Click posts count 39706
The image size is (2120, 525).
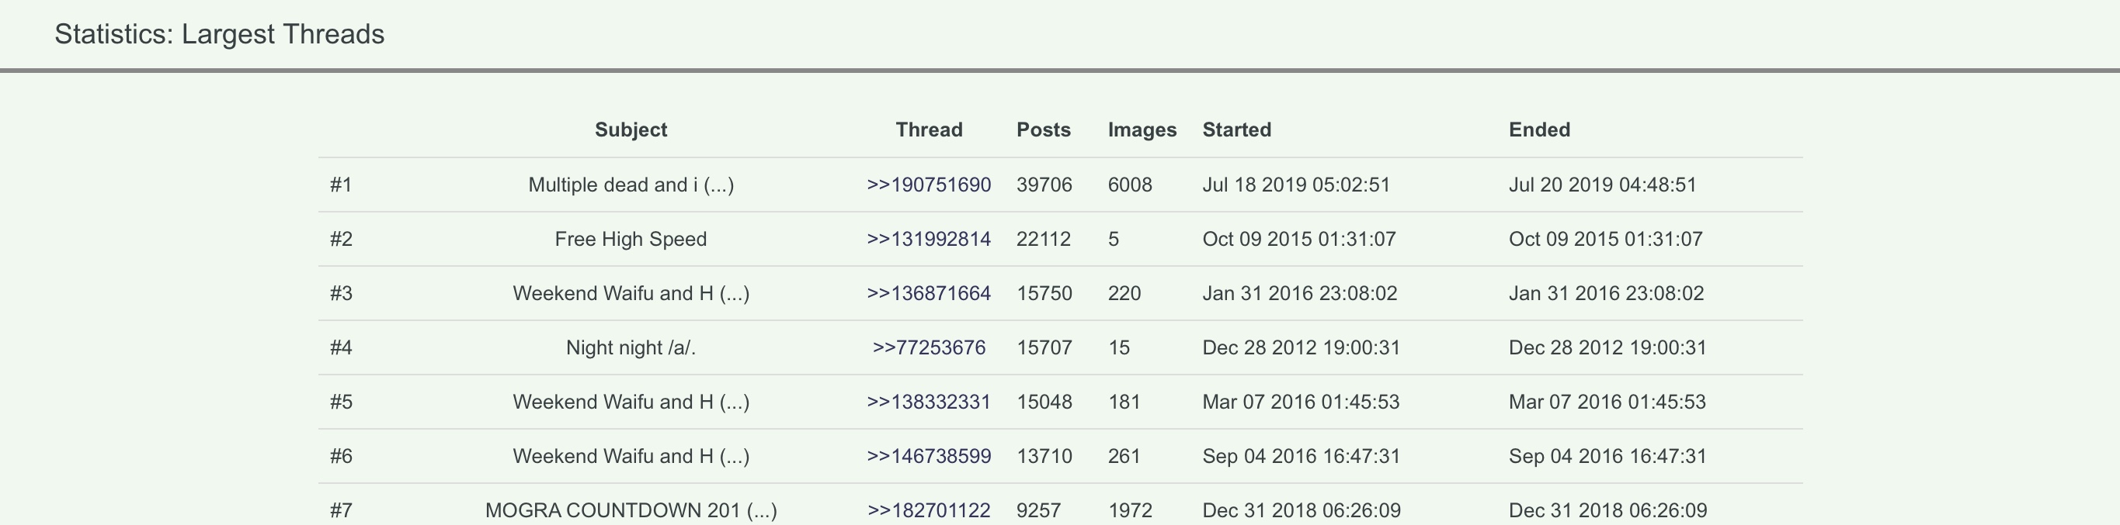click(1044, 185)
